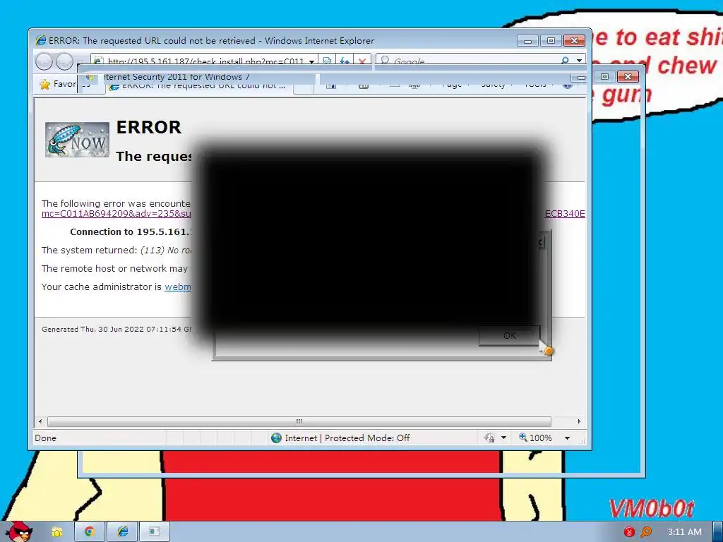
Task: Click the red Stop loading icon
Action: 362,61
